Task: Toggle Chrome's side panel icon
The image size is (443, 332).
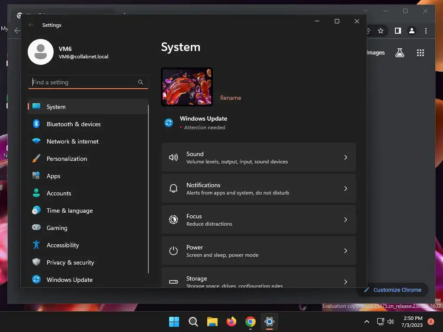Action: pyautogui.click(x=398, y=31)
